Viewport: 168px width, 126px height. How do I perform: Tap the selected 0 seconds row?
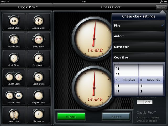click(151, 80)
